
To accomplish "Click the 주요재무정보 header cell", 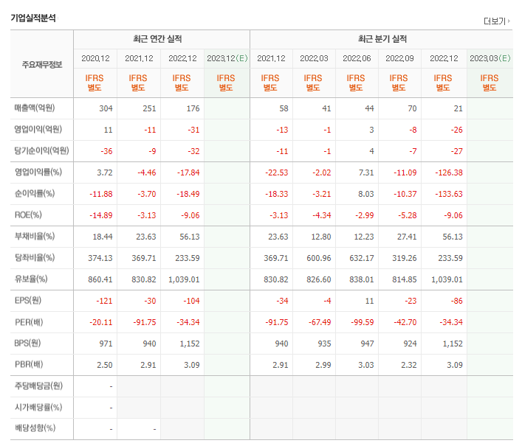I will click(x=42, y=64).
